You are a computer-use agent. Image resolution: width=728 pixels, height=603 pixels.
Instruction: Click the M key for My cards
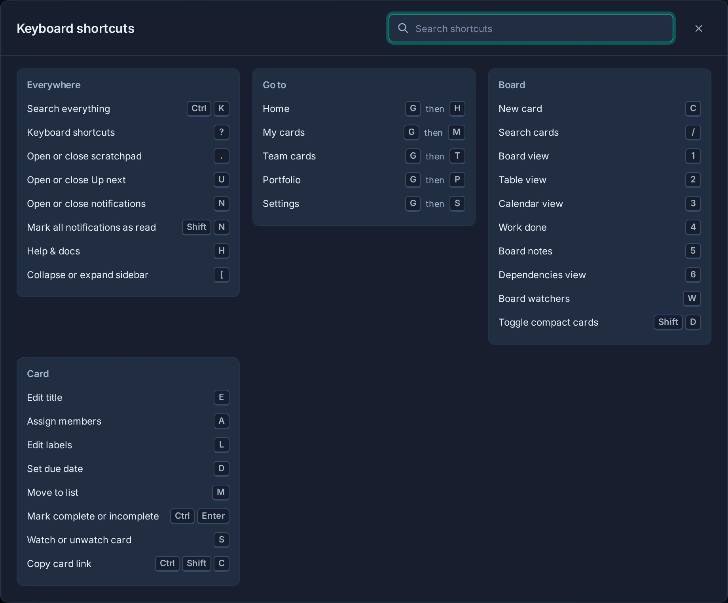(457, 132)
